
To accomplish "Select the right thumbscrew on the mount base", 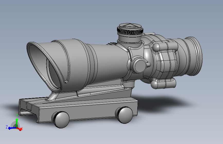I will click(124, 115).
